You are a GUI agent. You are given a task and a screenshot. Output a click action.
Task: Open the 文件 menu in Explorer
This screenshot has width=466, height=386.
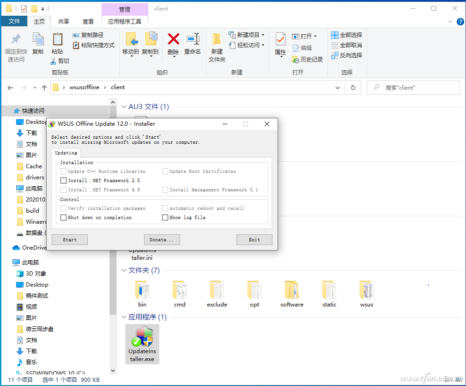point(14,21)
